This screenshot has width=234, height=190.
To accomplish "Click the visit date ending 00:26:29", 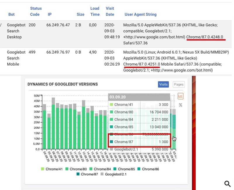I will (x=112, y=58).
